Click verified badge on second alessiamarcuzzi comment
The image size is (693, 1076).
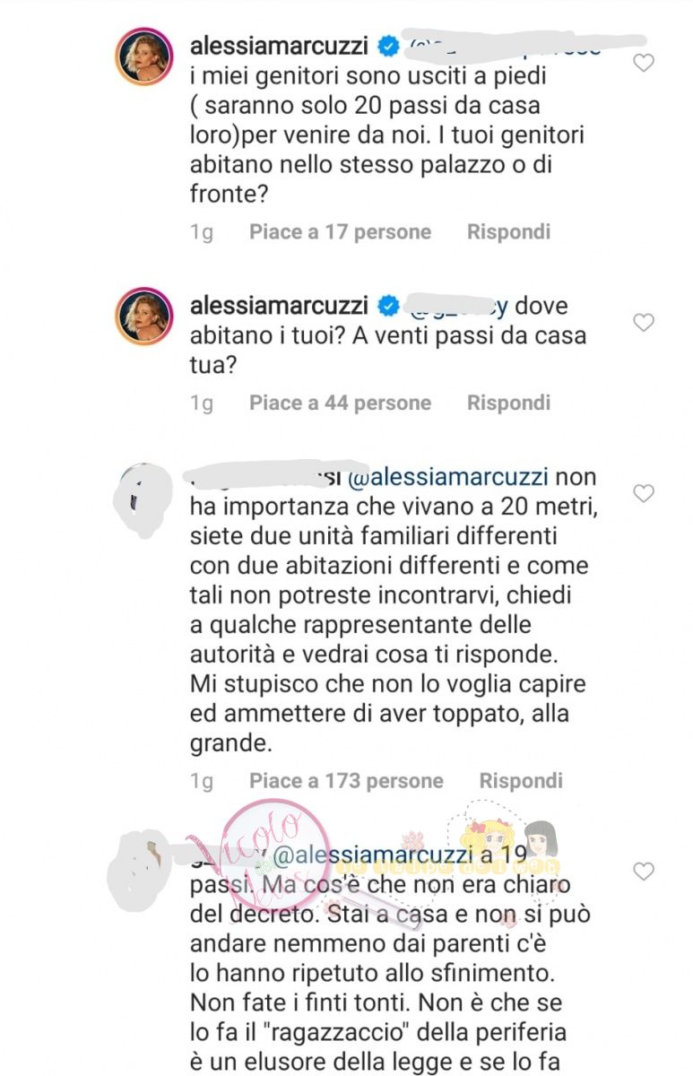[x=389, y=305]
